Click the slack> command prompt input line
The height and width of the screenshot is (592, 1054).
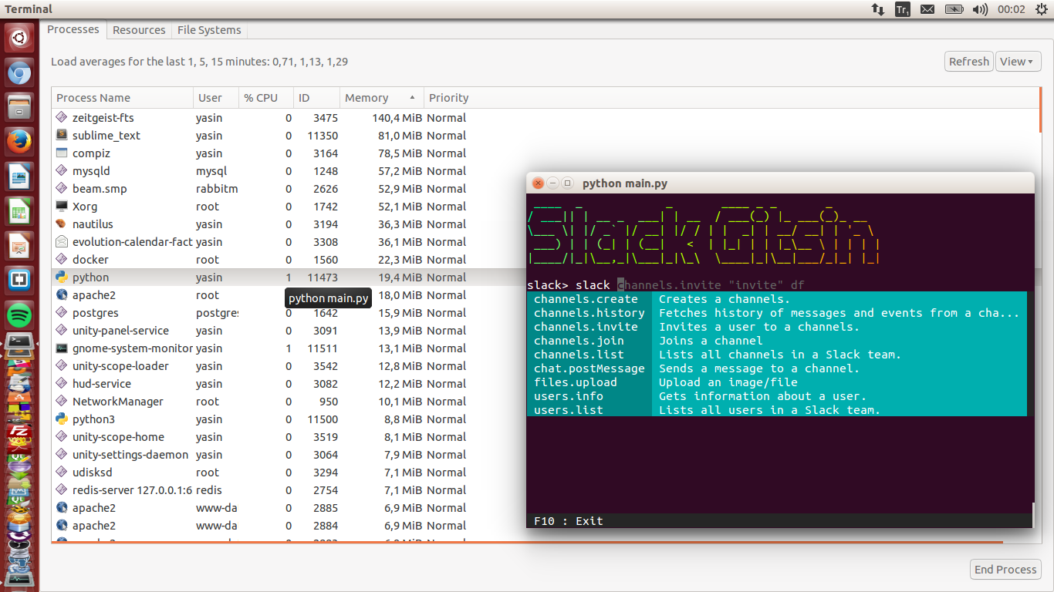pyautogui.click(x=779, y=285)
